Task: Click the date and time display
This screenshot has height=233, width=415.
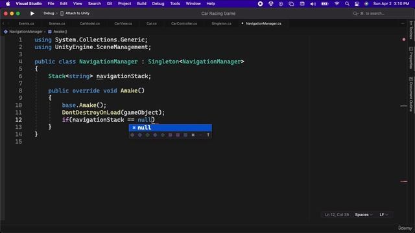Action: (x=391, y=4)
